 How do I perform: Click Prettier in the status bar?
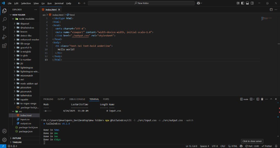click(x=267, y=146)
